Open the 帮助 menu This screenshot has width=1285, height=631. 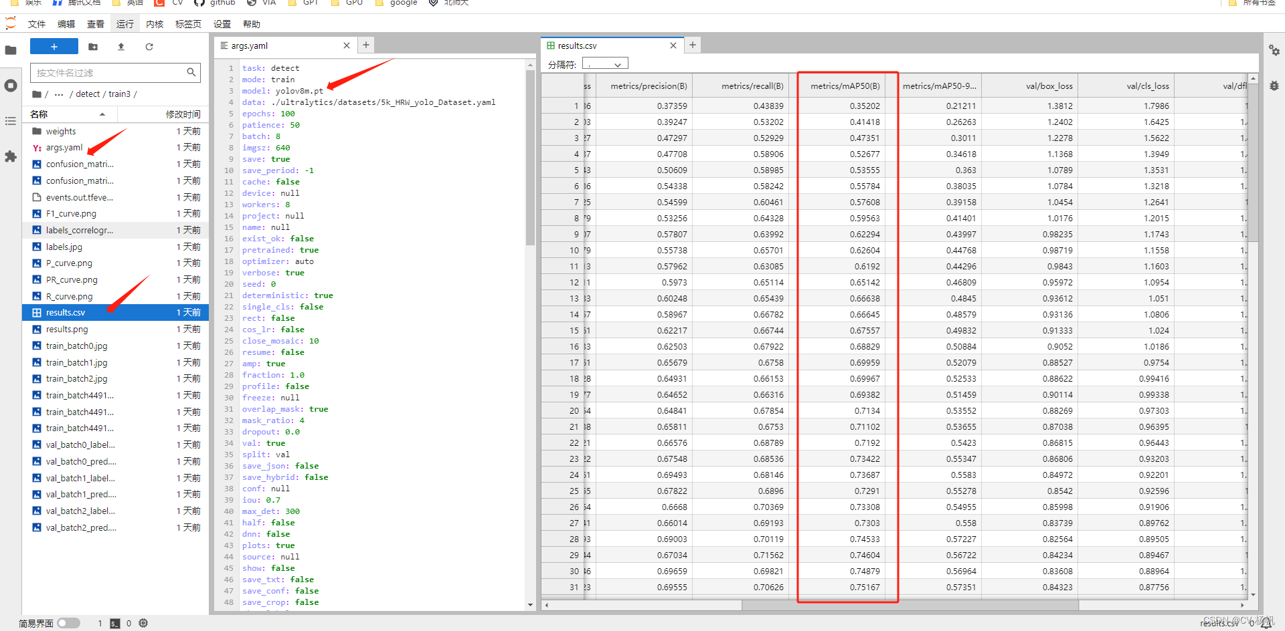pyautogui.click(x=252, y=24)
